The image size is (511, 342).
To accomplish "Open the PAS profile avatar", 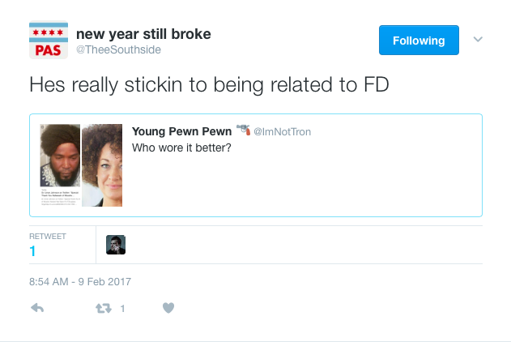I will tap(49, 41).
